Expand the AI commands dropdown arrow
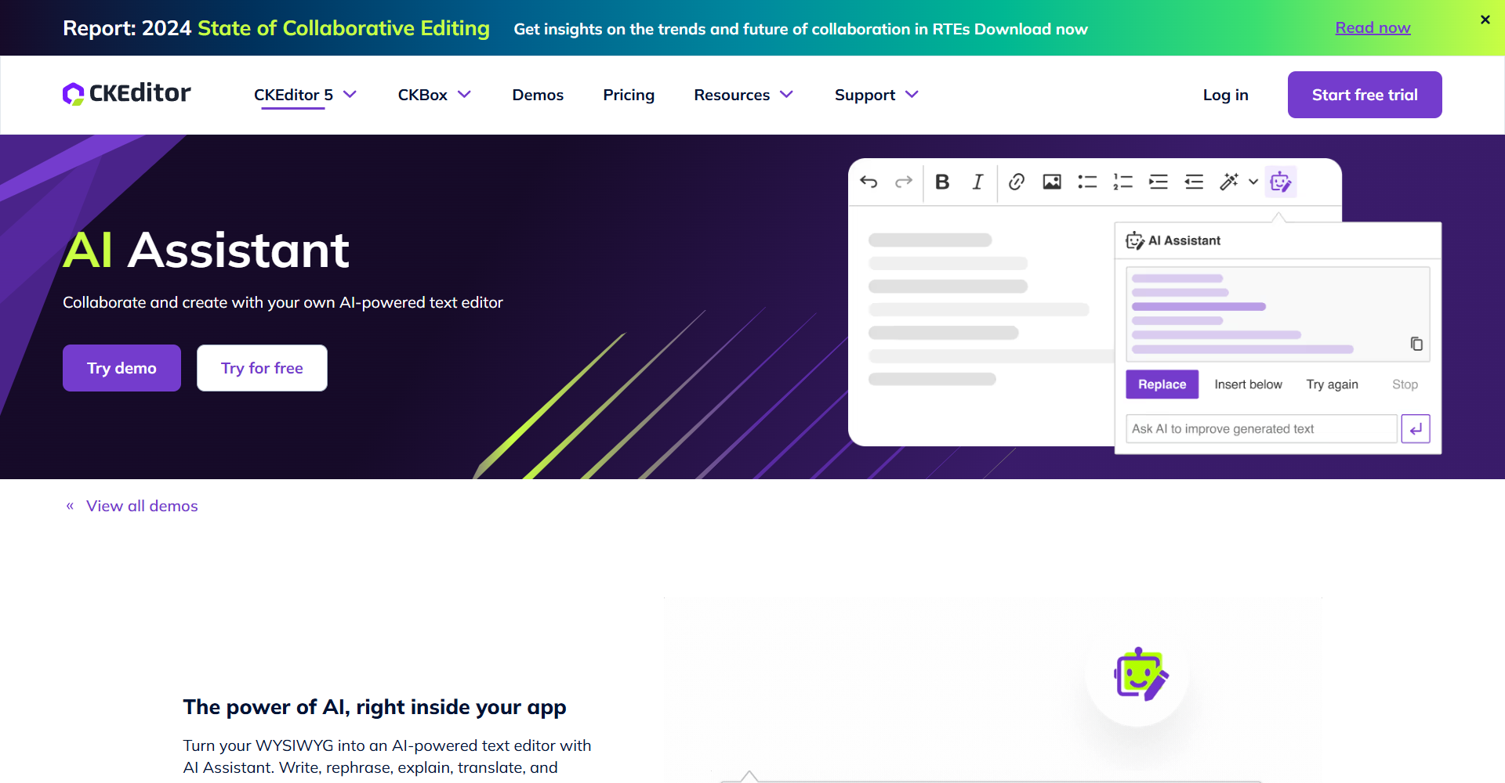Image resolution: width=1505 pixels, height=783 pixels. 1253,182
